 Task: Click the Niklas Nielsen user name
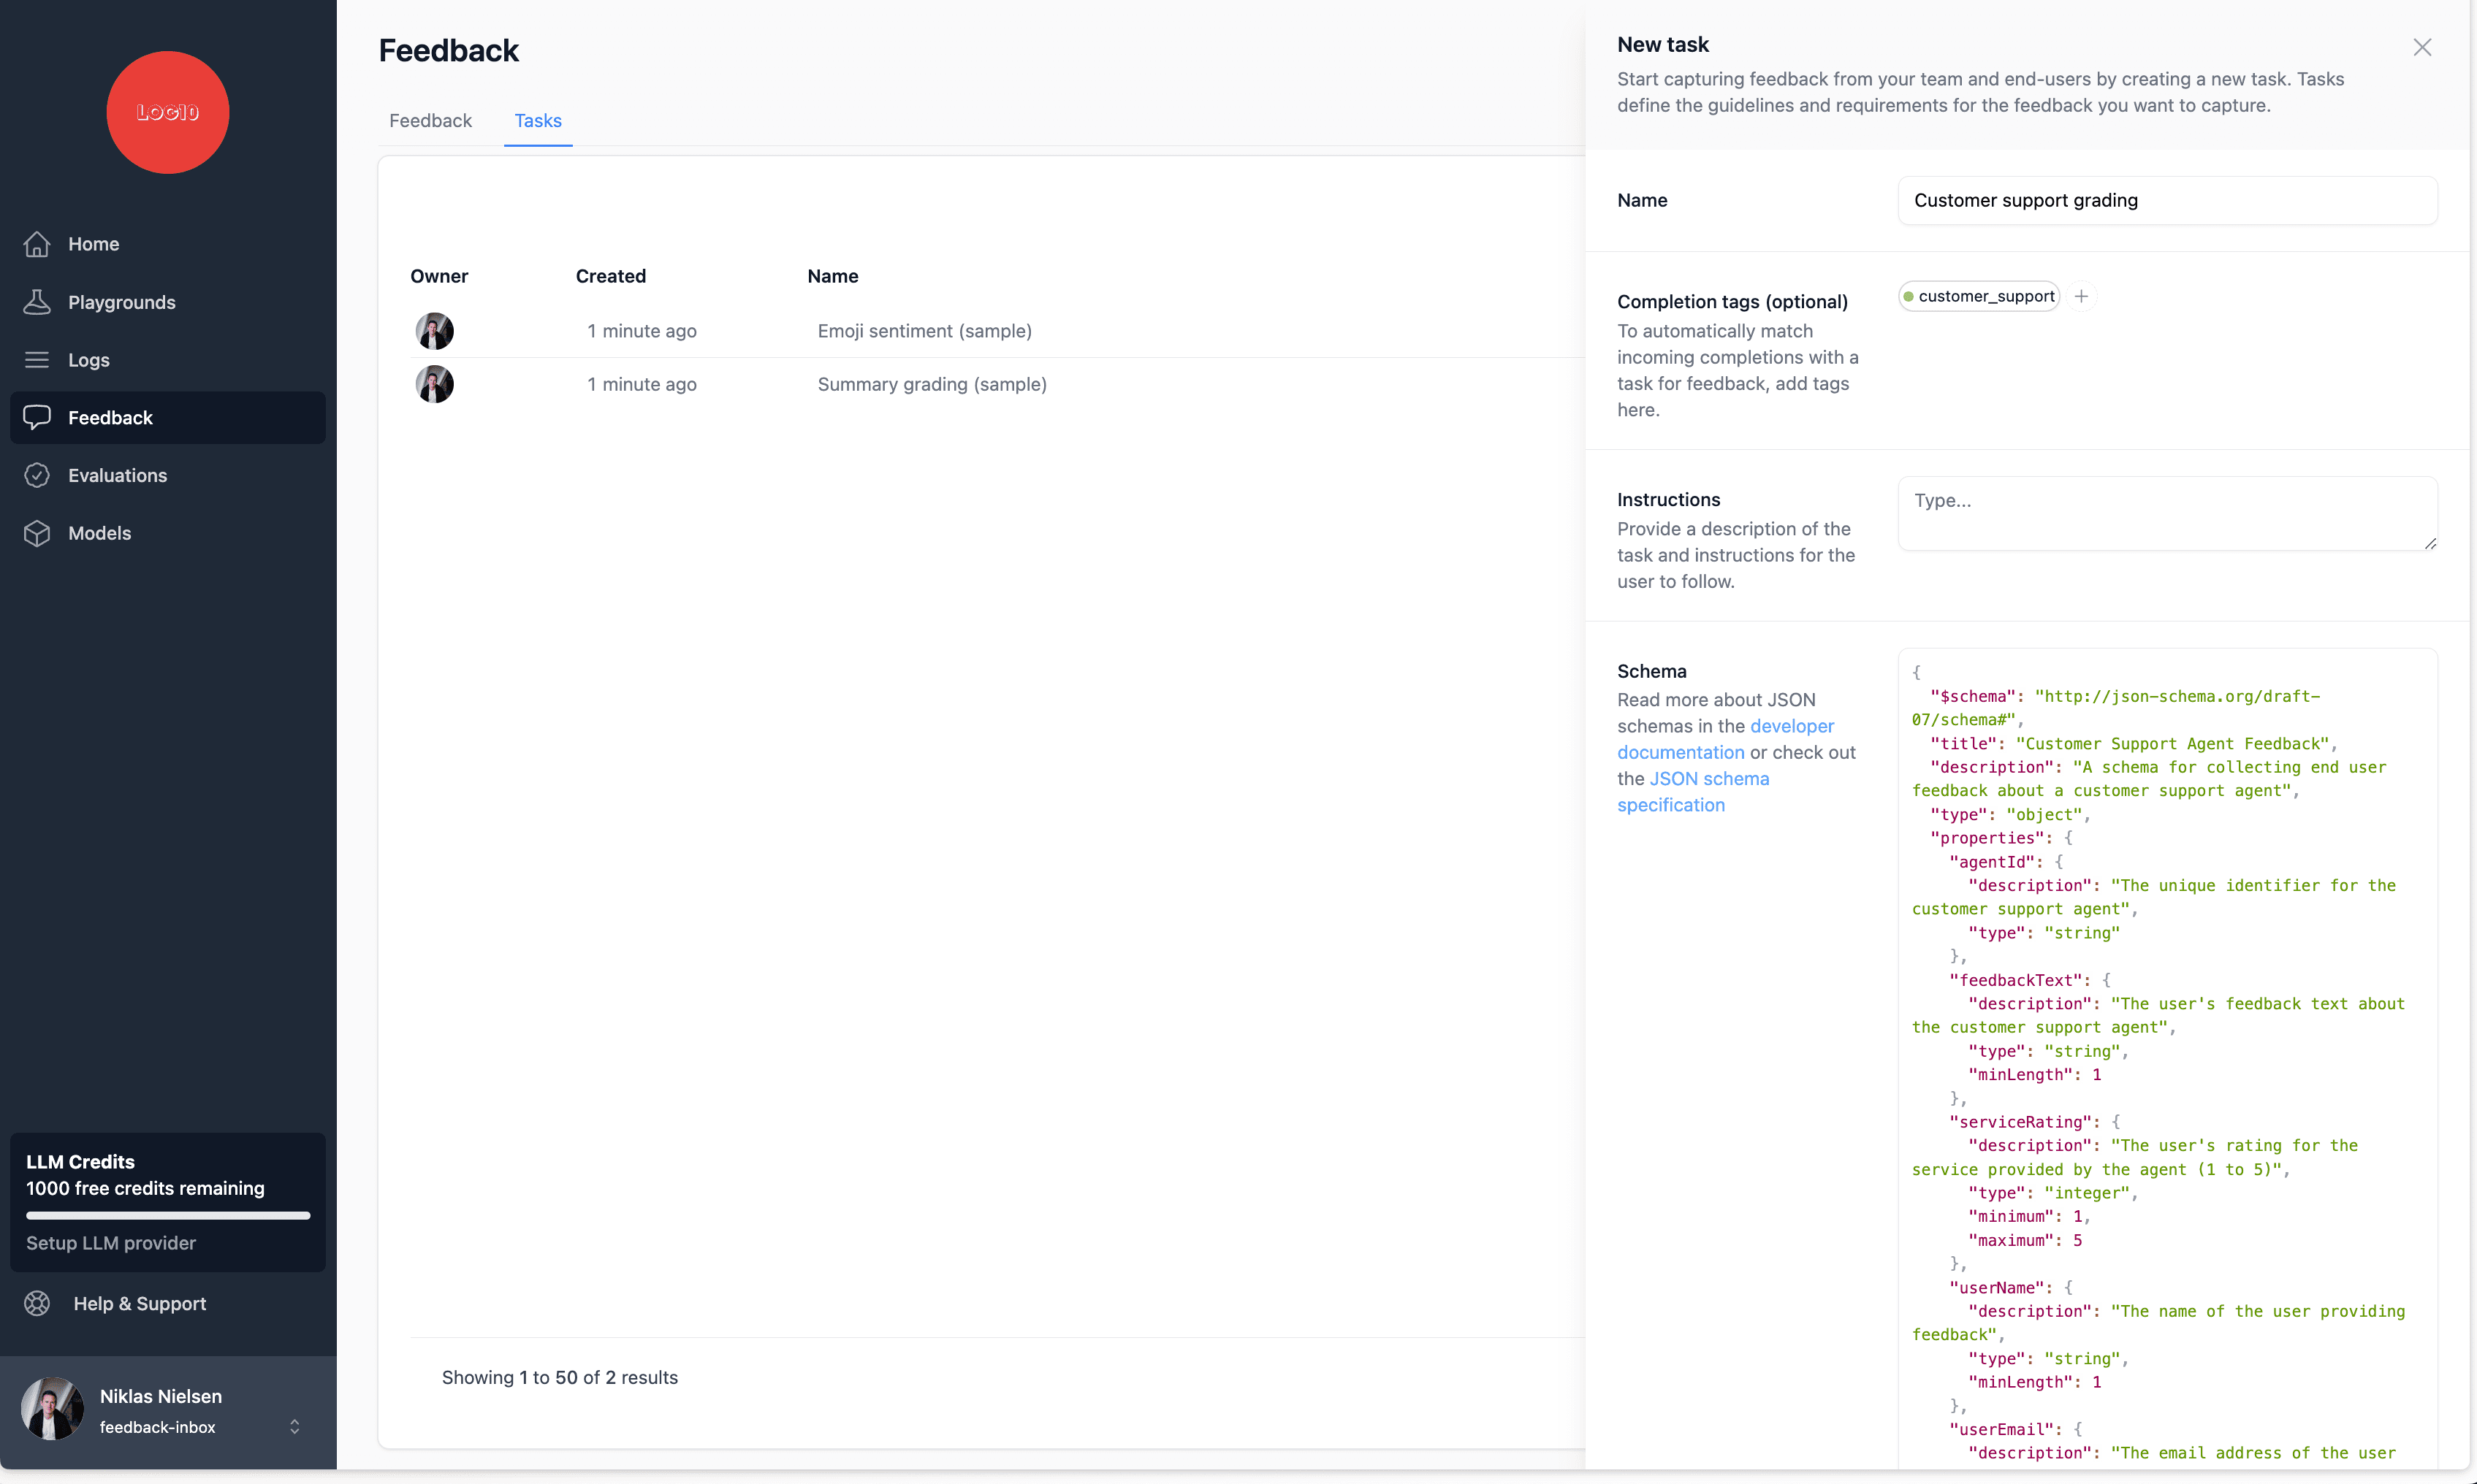[161, 1396]
